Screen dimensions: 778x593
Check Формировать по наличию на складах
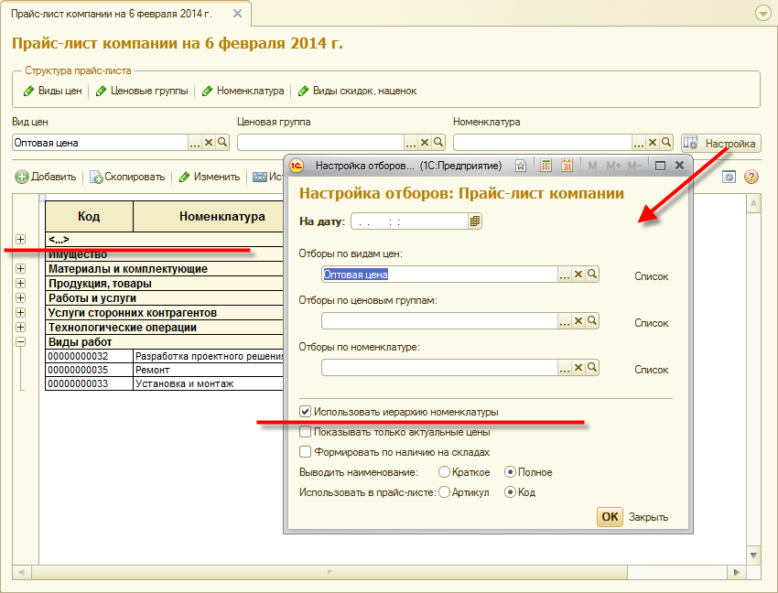[307, 452]
